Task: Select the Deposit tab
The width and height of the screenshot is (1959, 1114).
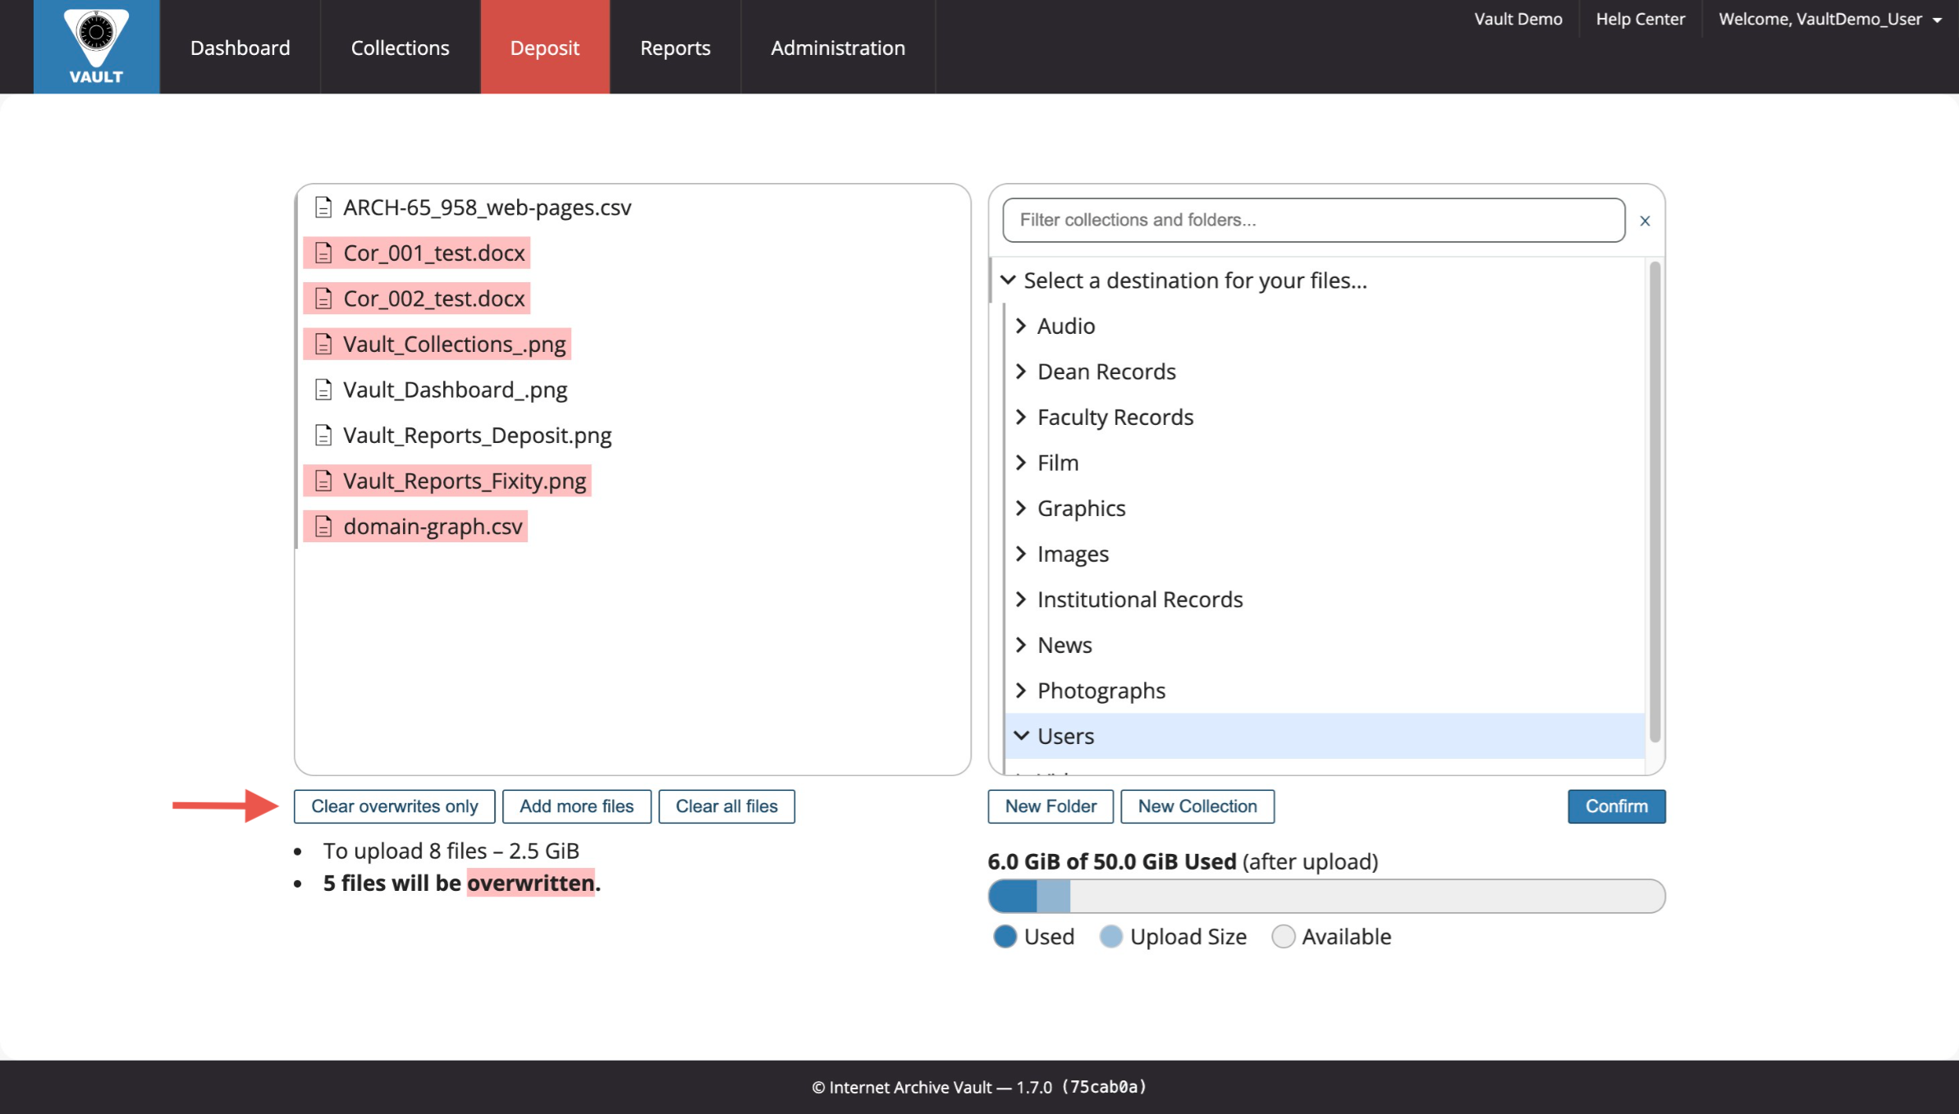Action: 545,48
